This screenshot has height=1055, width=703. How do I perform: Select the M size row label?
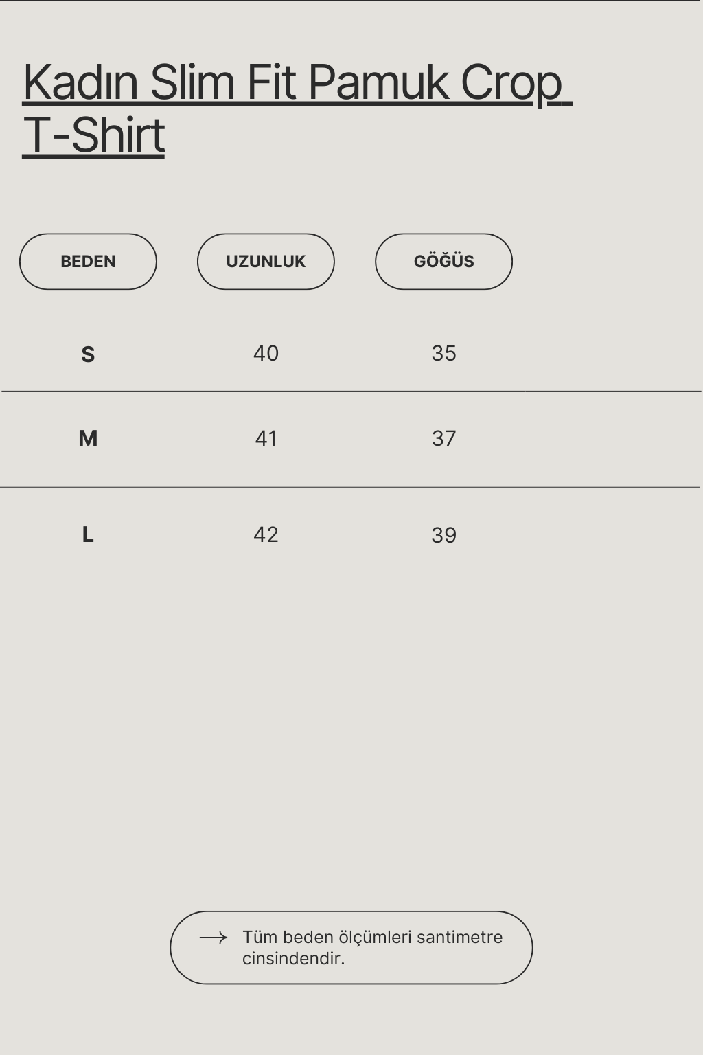pyautogui.click(x=88, y=438)
